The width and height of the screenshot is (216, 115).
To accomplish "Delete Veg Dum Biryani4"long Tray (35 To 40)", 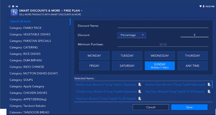I will pyautogui.click(x=209, y=92).
